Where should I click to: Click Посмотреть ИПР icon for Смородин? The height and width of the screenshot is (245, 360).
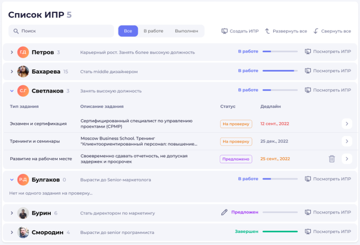pos(308,232)
